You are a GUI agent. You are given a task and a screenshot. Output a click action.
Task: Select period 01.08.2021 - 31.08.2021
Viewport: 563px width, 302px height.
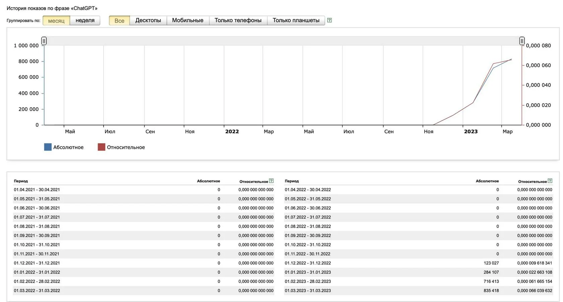[x=37, y=226]
